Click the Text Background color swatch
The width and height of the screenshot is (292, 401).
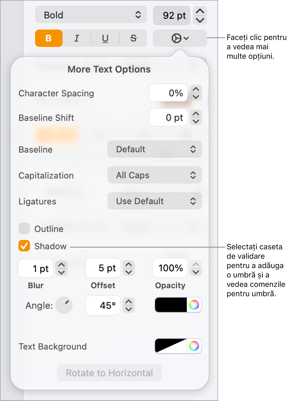(x=171, y=346)
